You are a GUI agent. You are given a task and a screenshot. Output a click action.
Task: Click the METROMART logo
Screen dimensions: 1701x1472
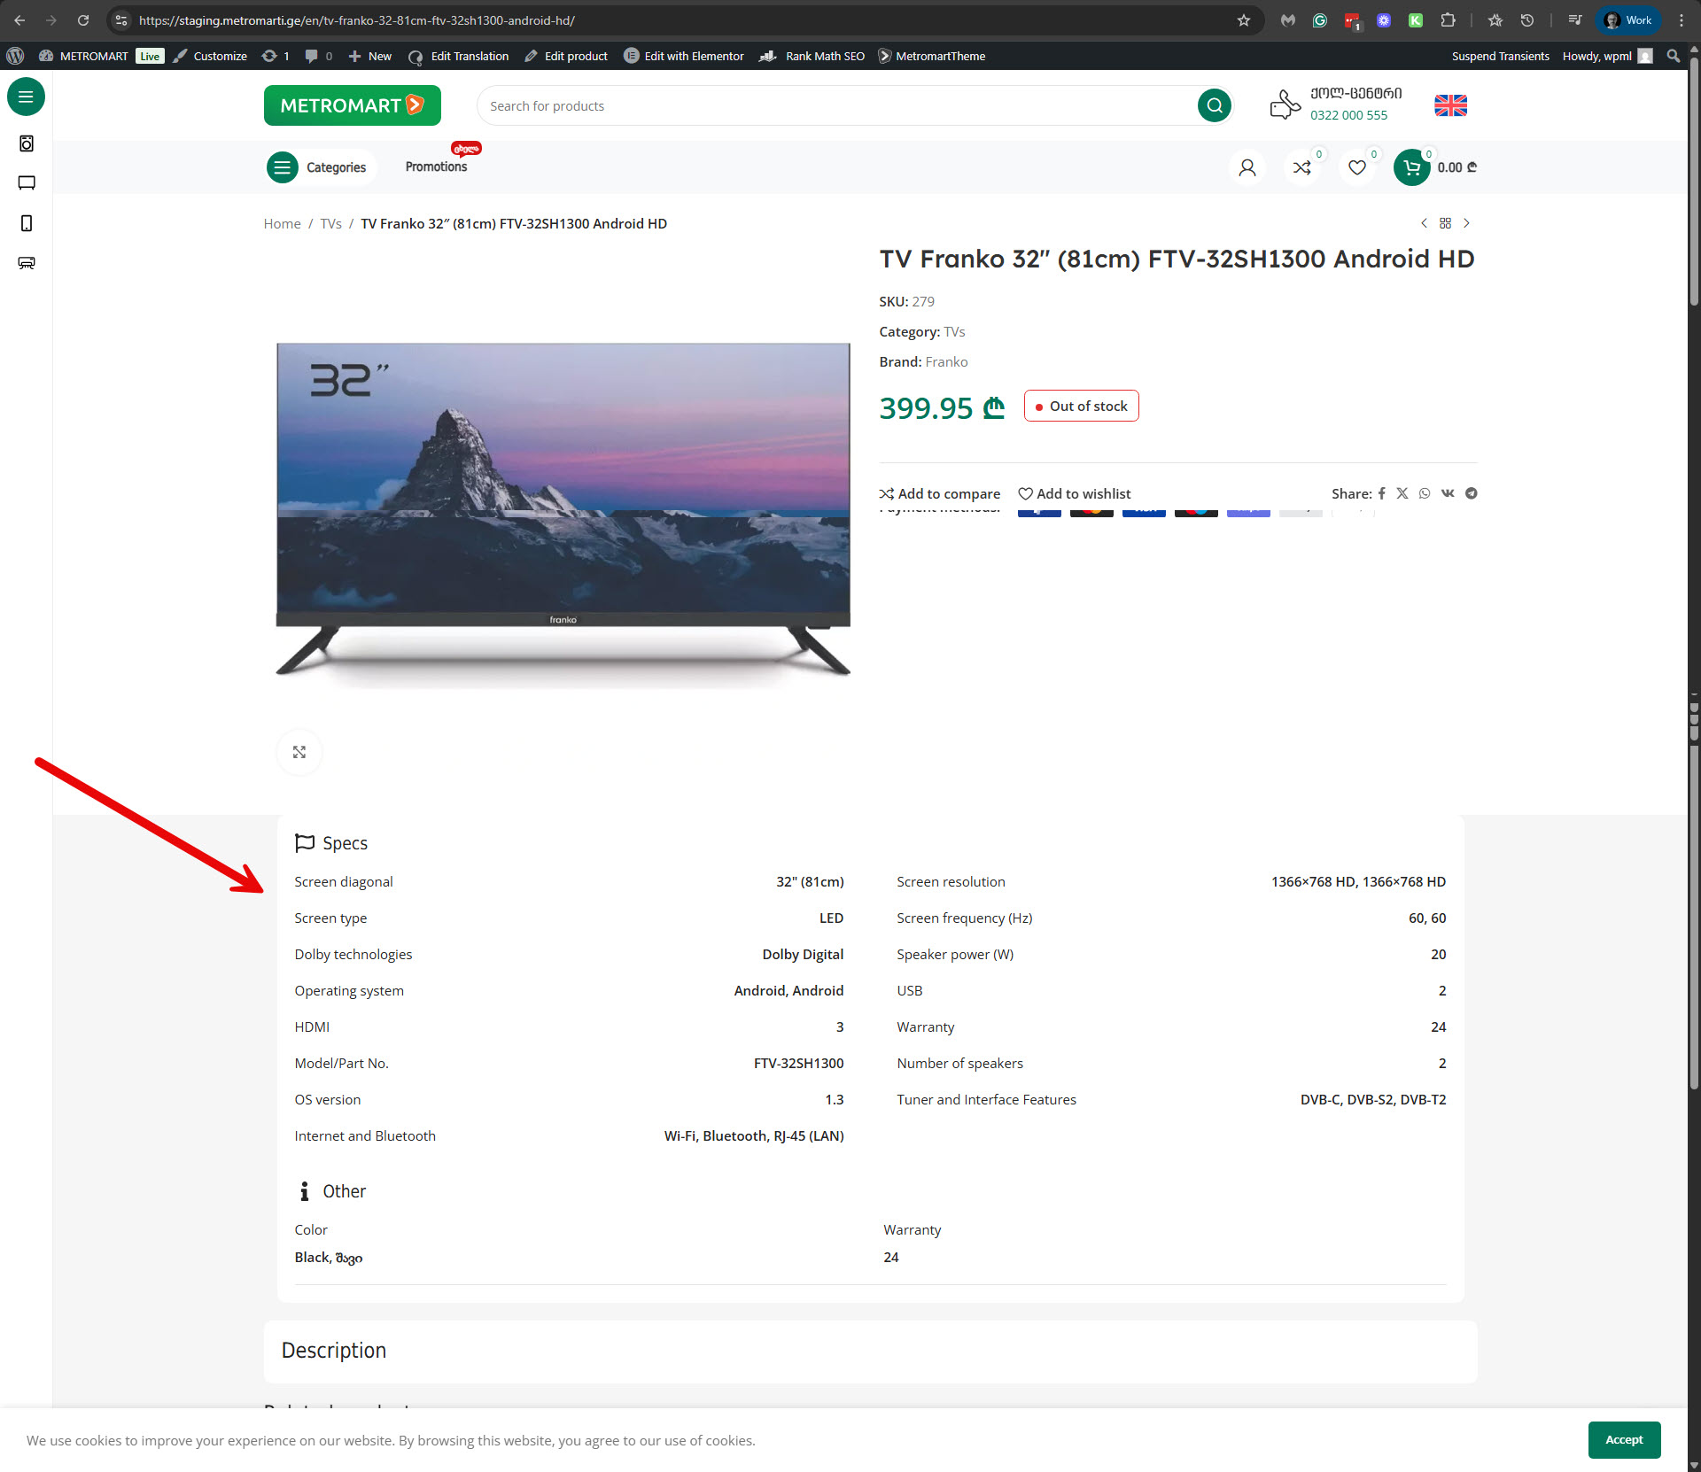tap(352, 105)
